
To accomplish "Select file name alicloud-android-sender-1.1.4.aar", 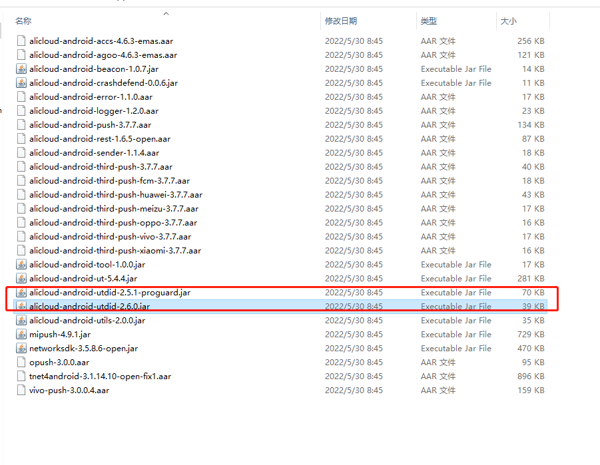I will pos(94,152).
